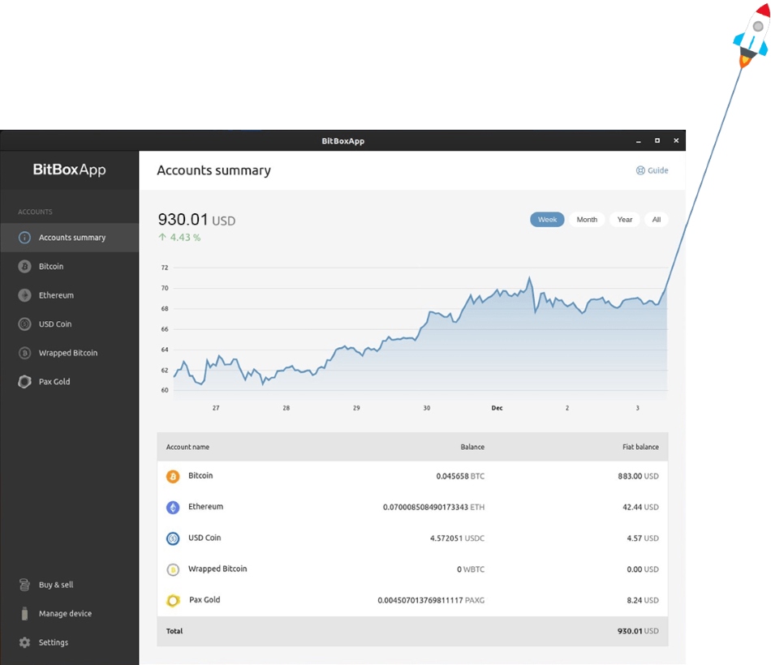Click the USD Coin icon in sidebar
Screen dimensions: 771x665
(24, 324)
